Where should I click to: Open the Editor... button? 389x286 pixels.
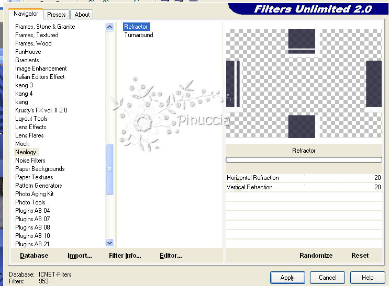171,256
